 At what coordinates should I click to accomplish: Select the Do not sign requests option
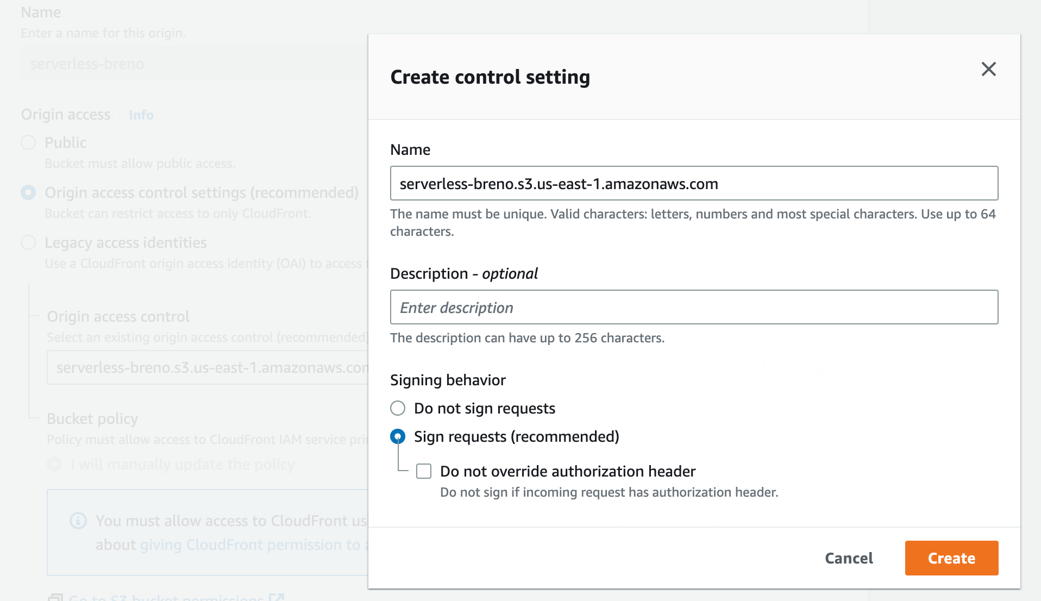point(398,408)
